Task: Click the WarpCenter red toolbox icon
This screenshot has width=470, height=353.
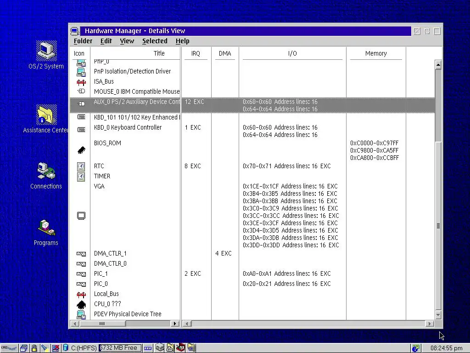Action: [x=180, y=347]
